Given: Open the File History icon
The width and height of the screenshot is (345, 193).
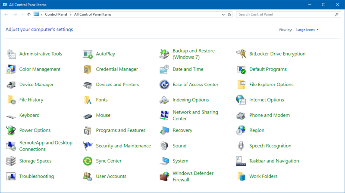Looking at the screenshot, I should [11, 100].
